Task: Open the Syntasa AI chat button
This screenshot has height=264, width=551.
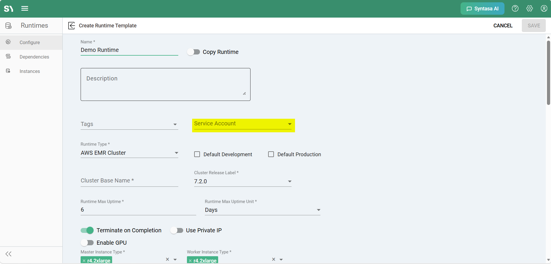Action: (x=482, y=9)
